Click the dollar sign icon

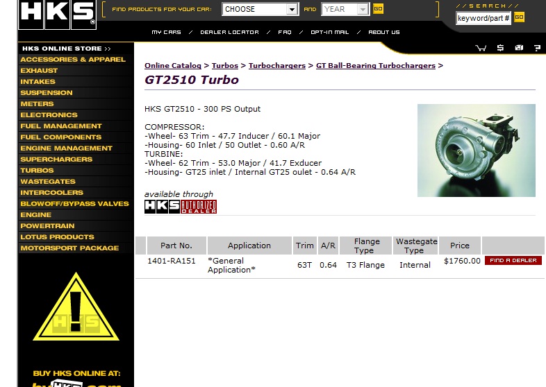[500, 48]
